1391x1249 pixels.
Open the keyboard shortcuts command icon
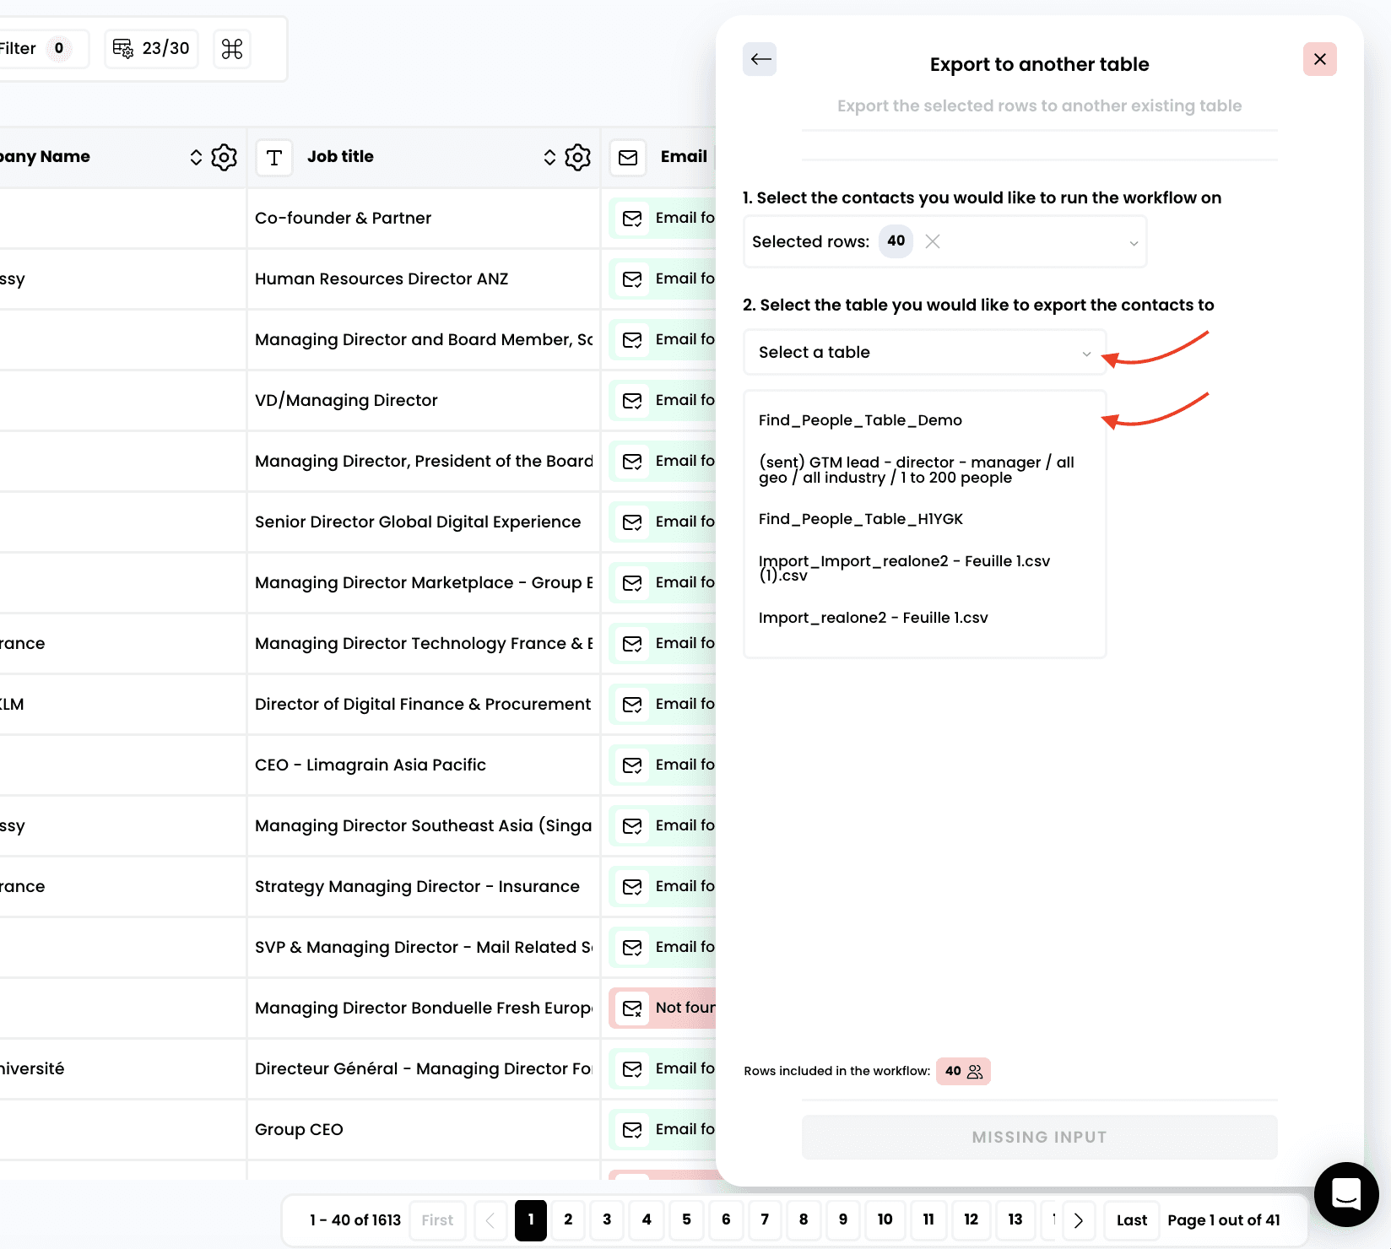coord(232,49)
